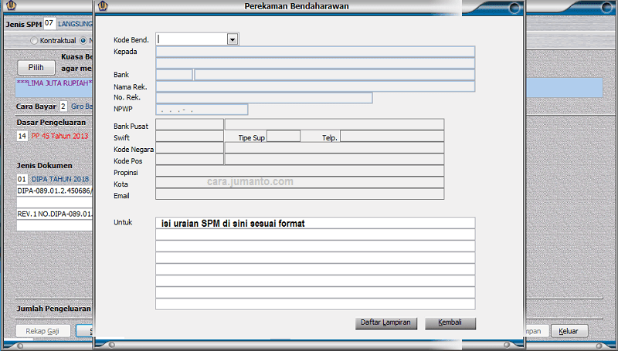The height and width of the screenshot is (351, 618).
Task: Focus the Nama Rek. text field
Action: tap(315, 86)
